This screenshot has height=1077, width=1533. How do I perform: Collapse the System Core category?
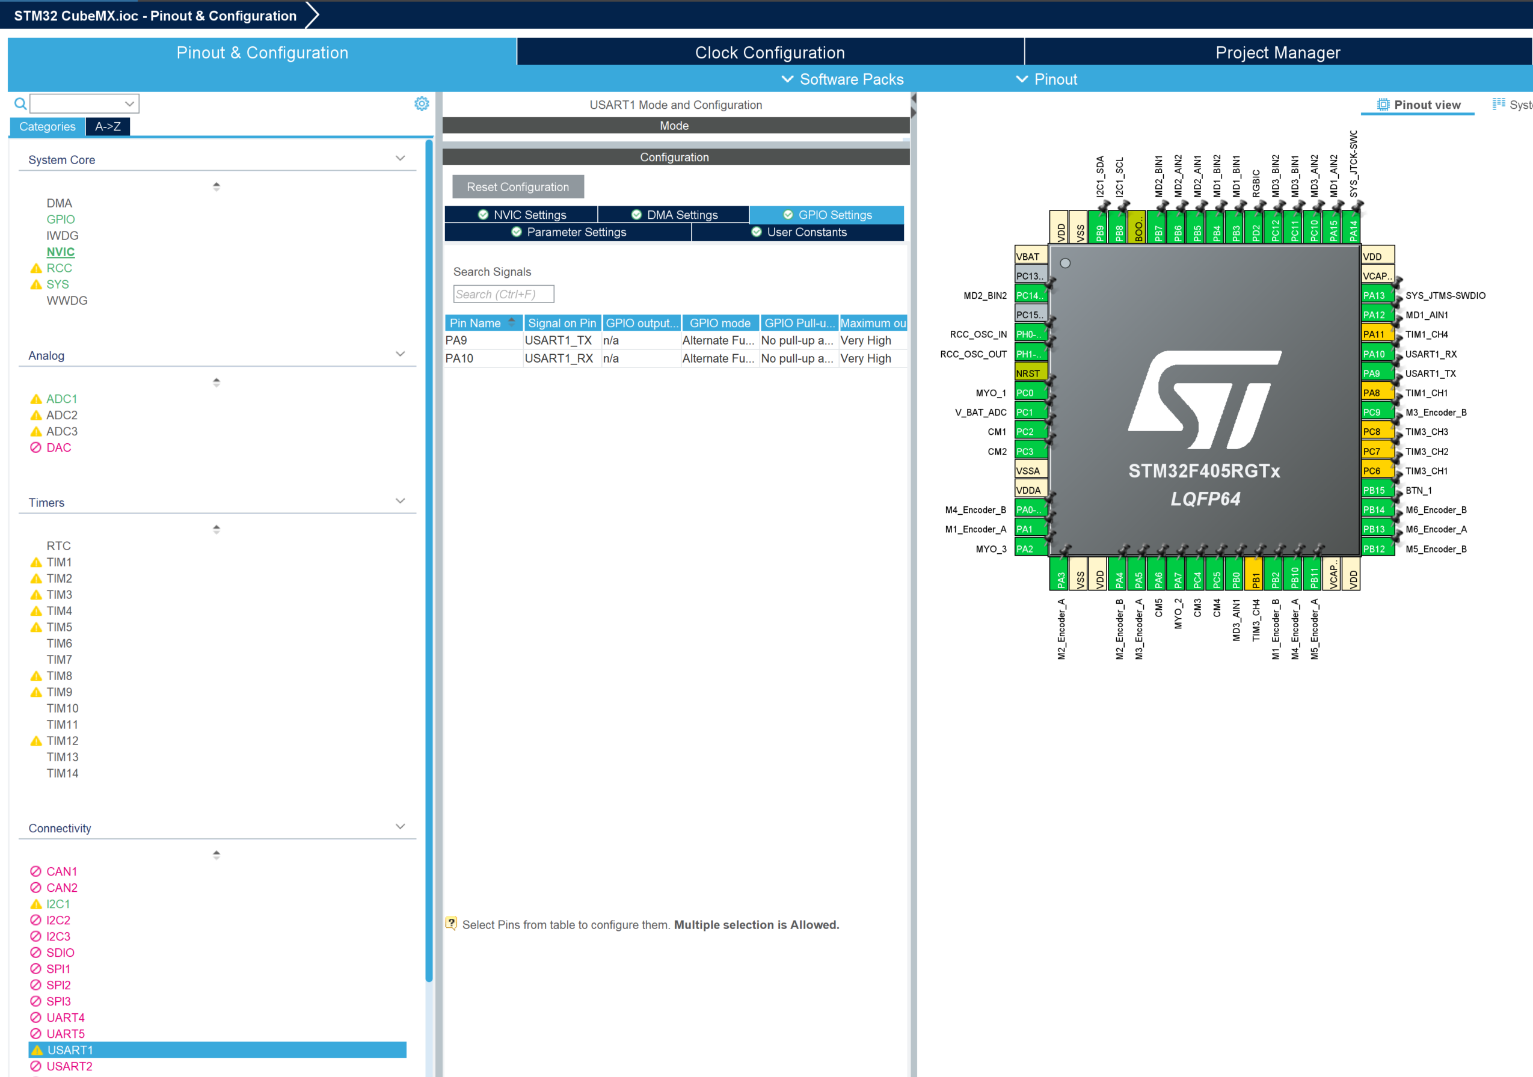tap(399, 158)
